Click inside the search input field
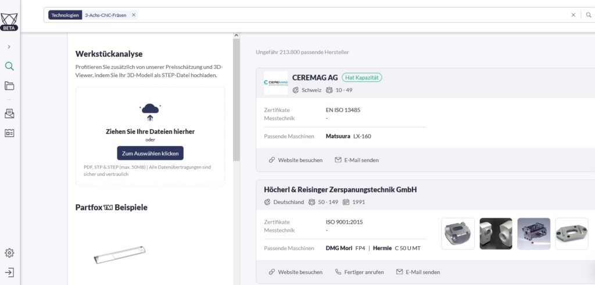 [349, 15]
